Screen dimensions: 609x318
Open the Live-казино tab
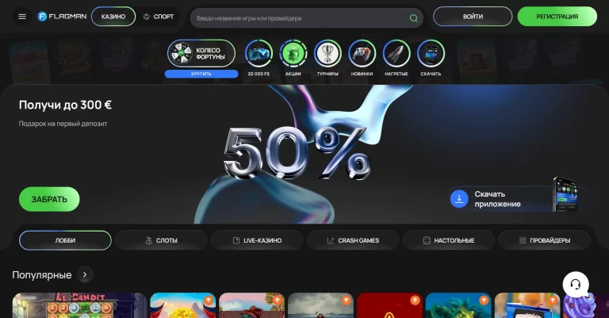click(257, 240)
